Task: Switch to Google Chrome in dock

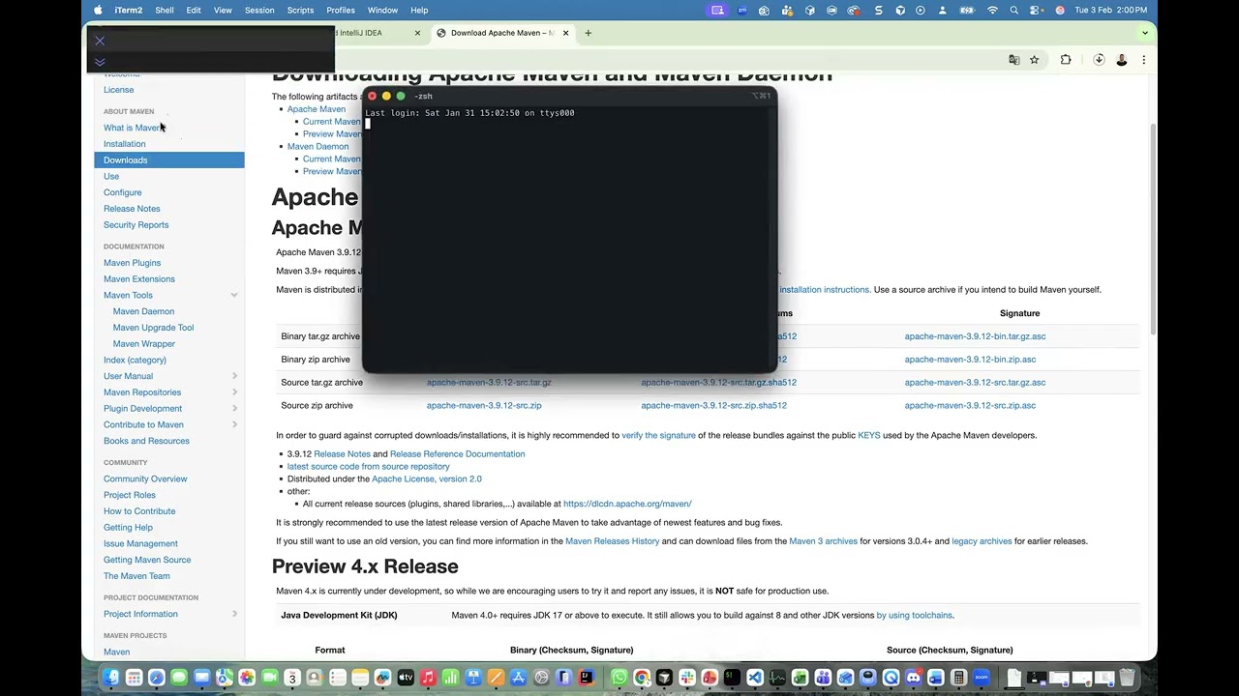Action: pyautogui.click(x=641, y=678)
